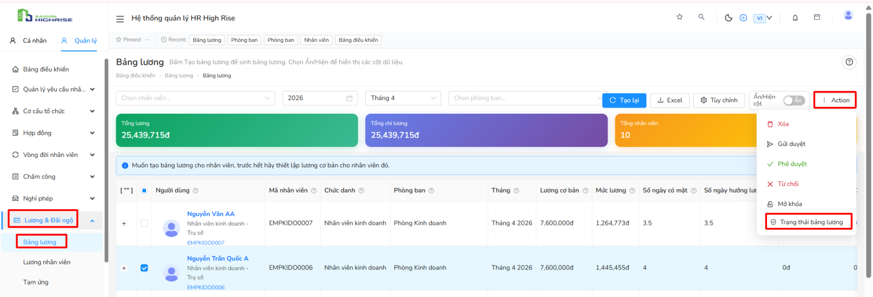Click info icon beside Số ngày có mặt
The width and height of the screenshot is (873, 297).
click(x=694, y=191)
